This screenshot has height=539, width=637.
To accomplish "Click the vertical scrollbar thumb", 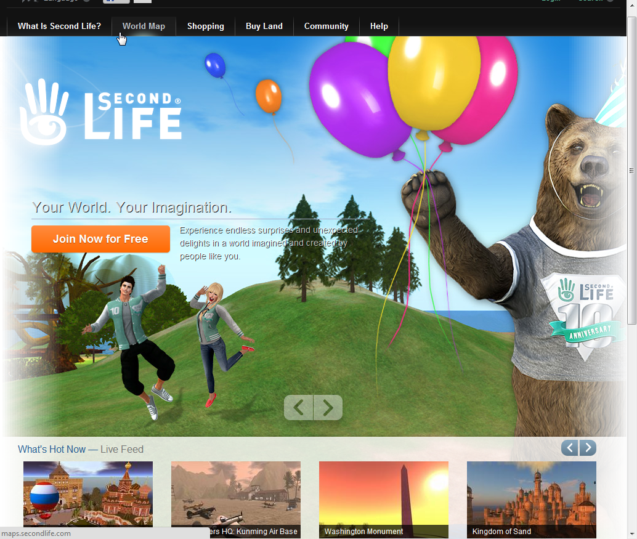I will pos(631,171).
